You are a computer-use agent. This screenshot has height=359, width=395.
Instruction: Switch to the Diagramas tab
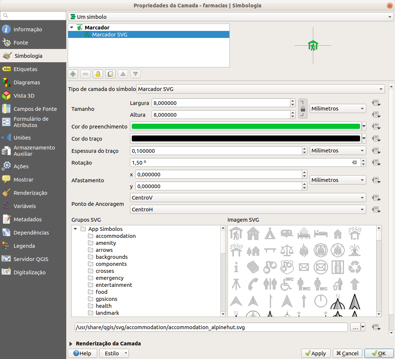pos(27,82)
